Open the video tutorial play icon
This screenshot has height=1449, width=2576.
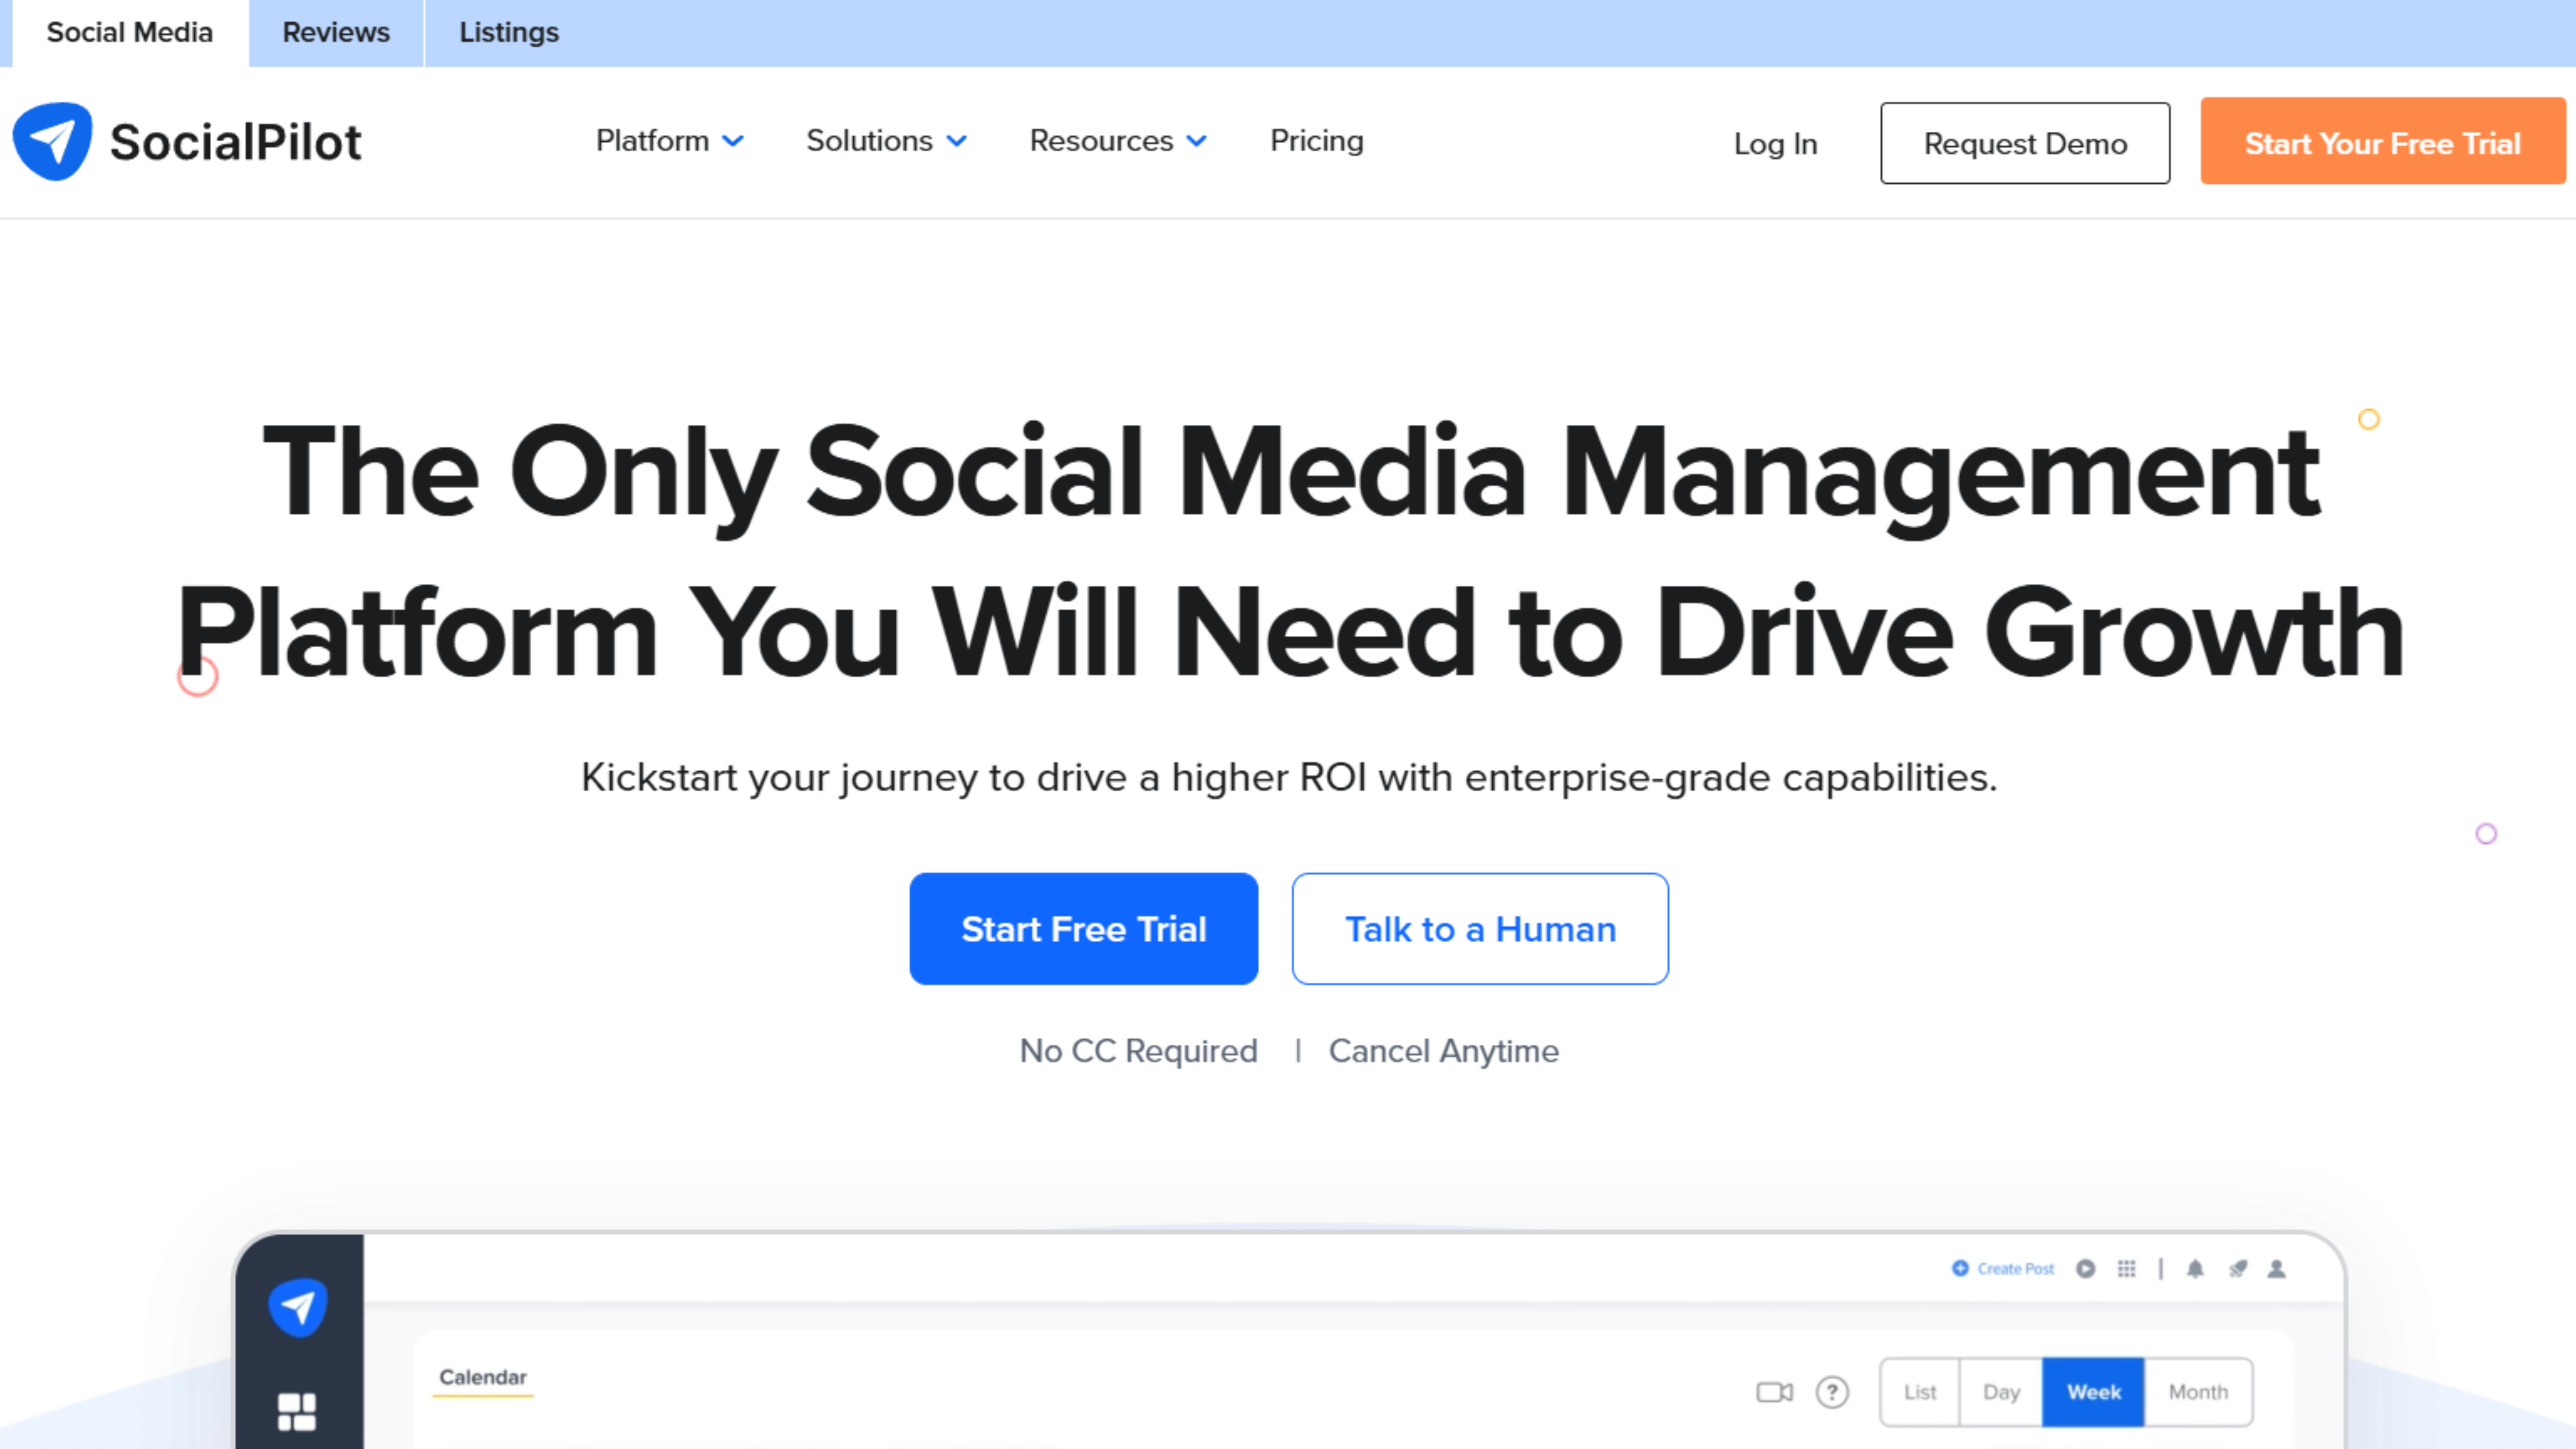[x=2086, y=1269]
